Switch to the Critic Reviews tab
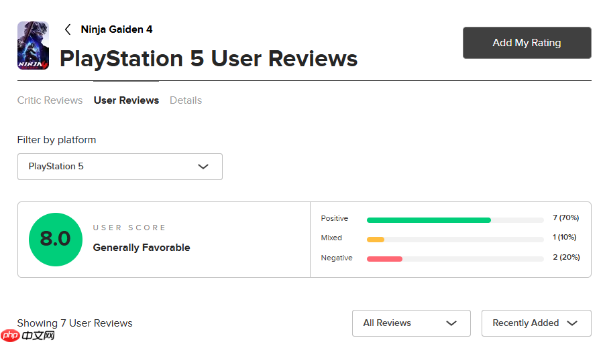Image resolution: width=605 pixels, height=342 pixels. pyautogui.click(x=50, y=100)
